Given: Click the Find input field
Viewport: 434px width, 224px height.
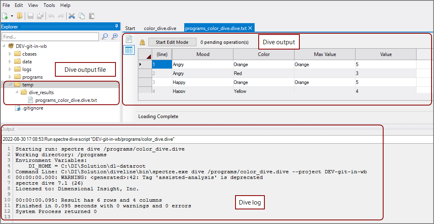Looking at the screenshot, I should [50, 37].
